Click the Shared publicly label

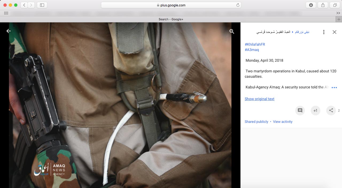(x=256, y=122)
